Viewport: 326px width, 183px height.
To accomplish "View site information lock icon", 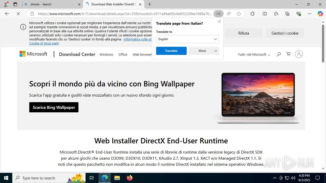I will [32, 14].
